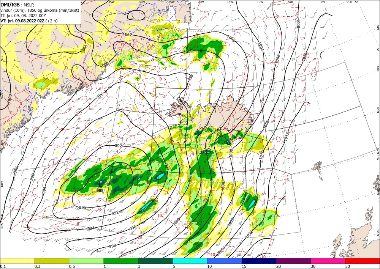Click the legend value '0.3'
Screen dimensions: 380x269
(37, 266)
